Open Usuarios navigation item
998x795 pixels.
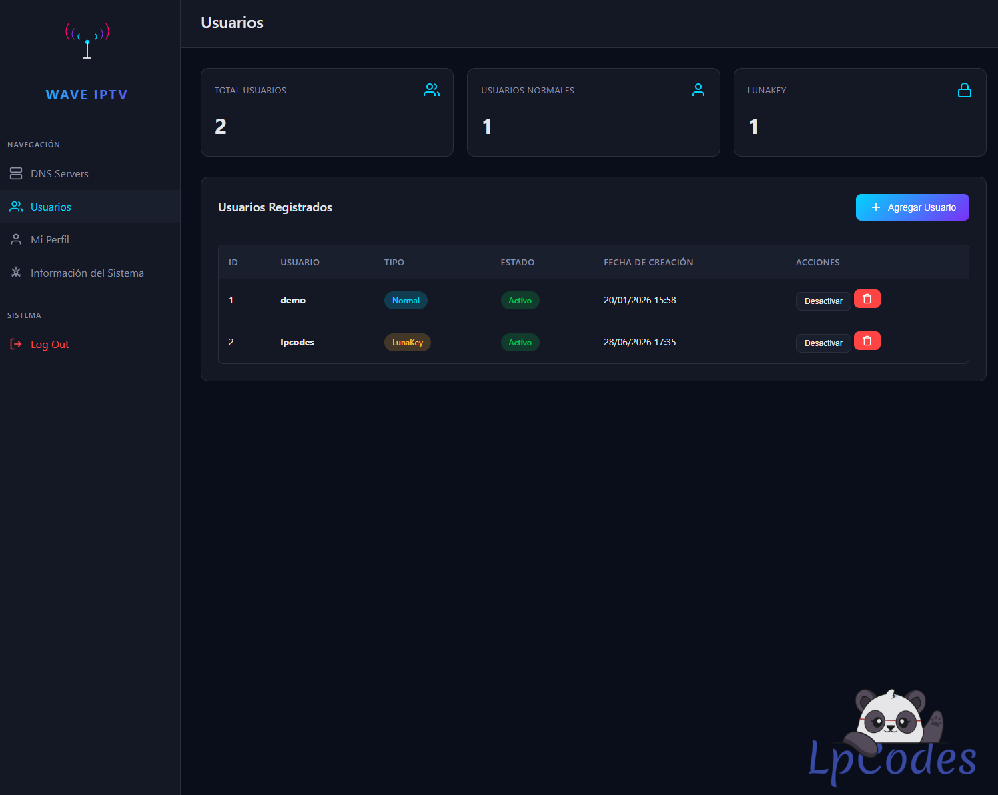[x=90, y=207]
